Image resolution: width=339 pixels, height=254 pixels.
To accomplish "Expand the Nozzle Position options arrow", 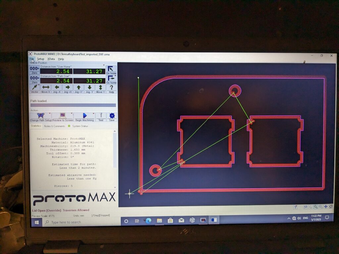I will 104,65.
